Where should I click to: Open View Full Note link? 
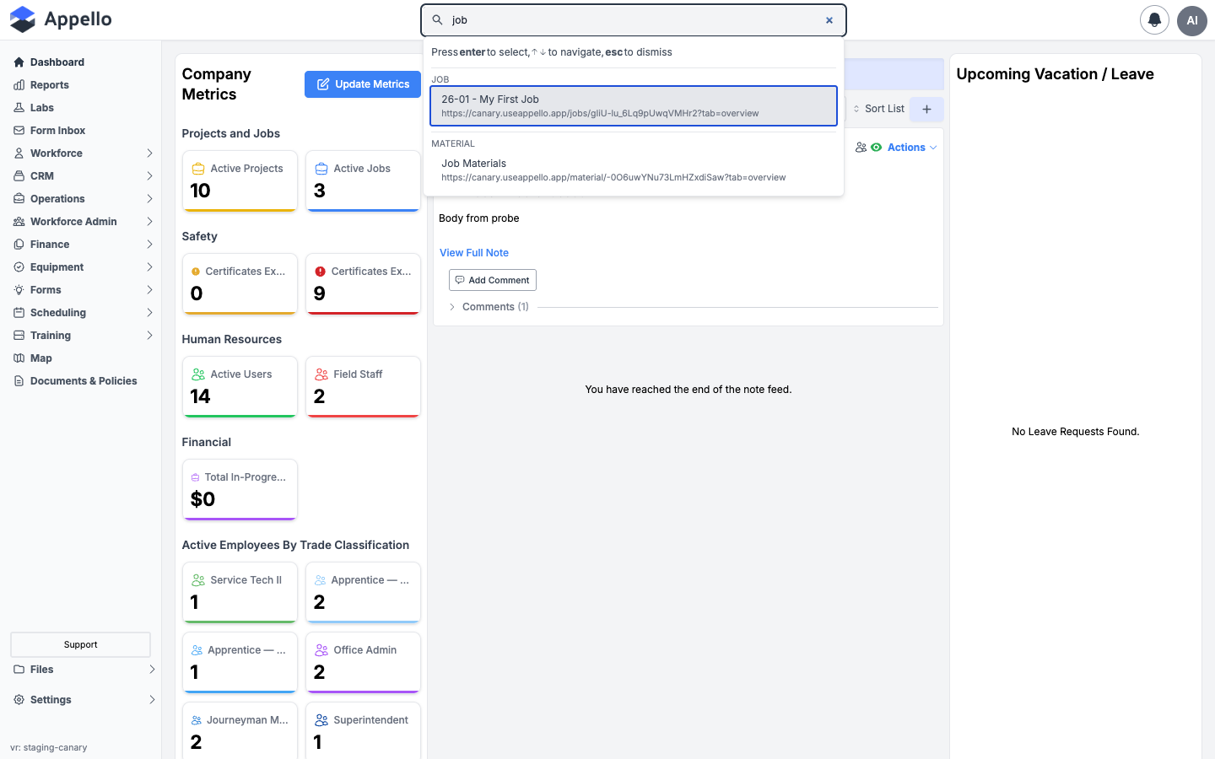tap(474, 253)
